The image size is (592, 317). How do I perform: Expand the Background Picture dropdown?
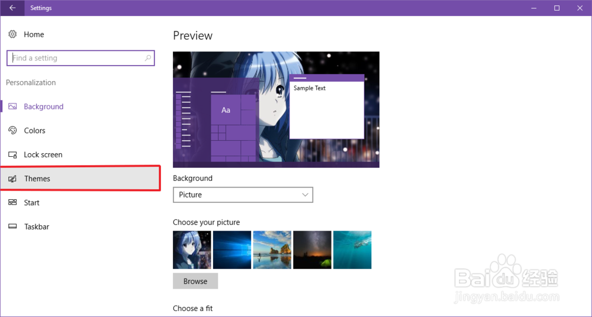[243, 195]
